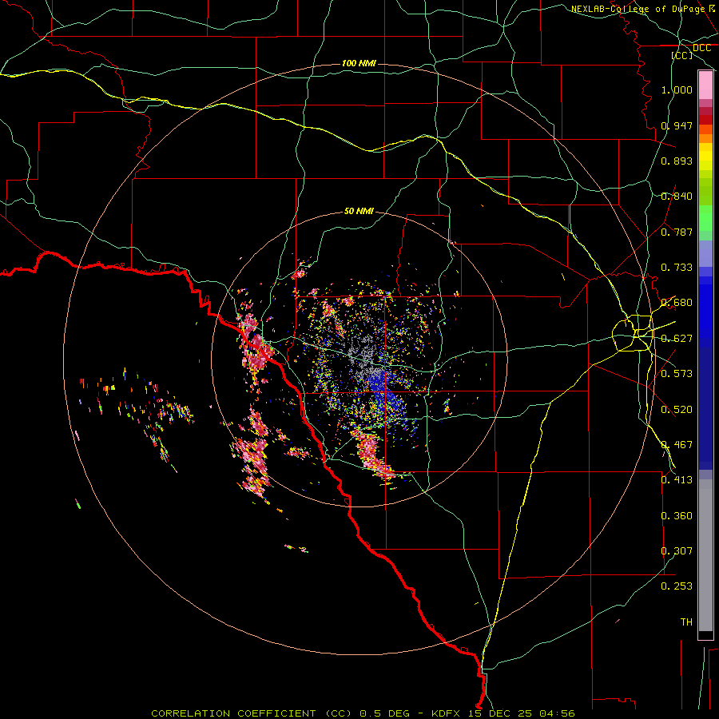Screen dimensions: 719x719
Task: Click the gray lower segment of color bar
Action: point(705,555)
